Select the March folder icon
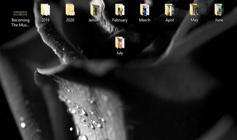 click(x=145, y=10)
